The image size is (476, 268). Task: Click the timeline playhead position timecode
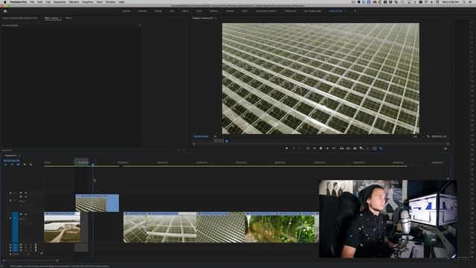point(12,161)
